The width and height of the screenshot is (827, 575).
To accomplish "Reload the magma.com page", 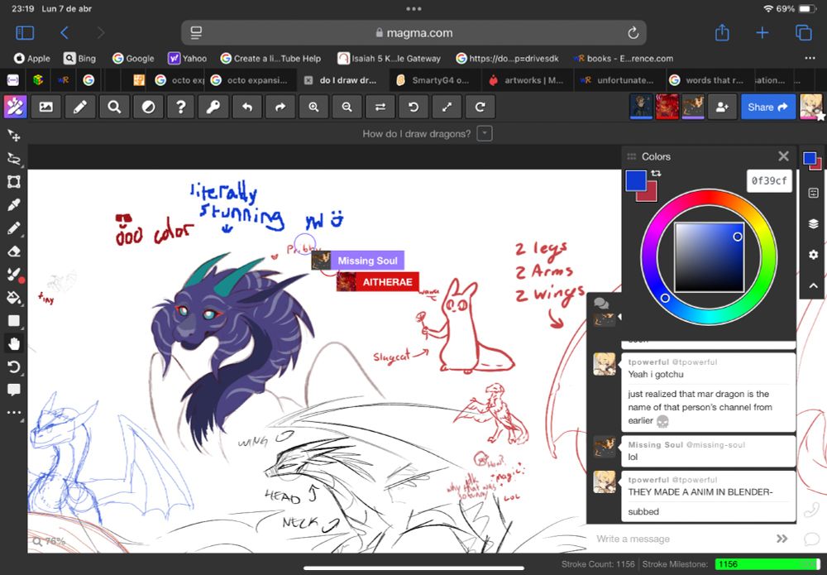I will (x=633, y=33).
